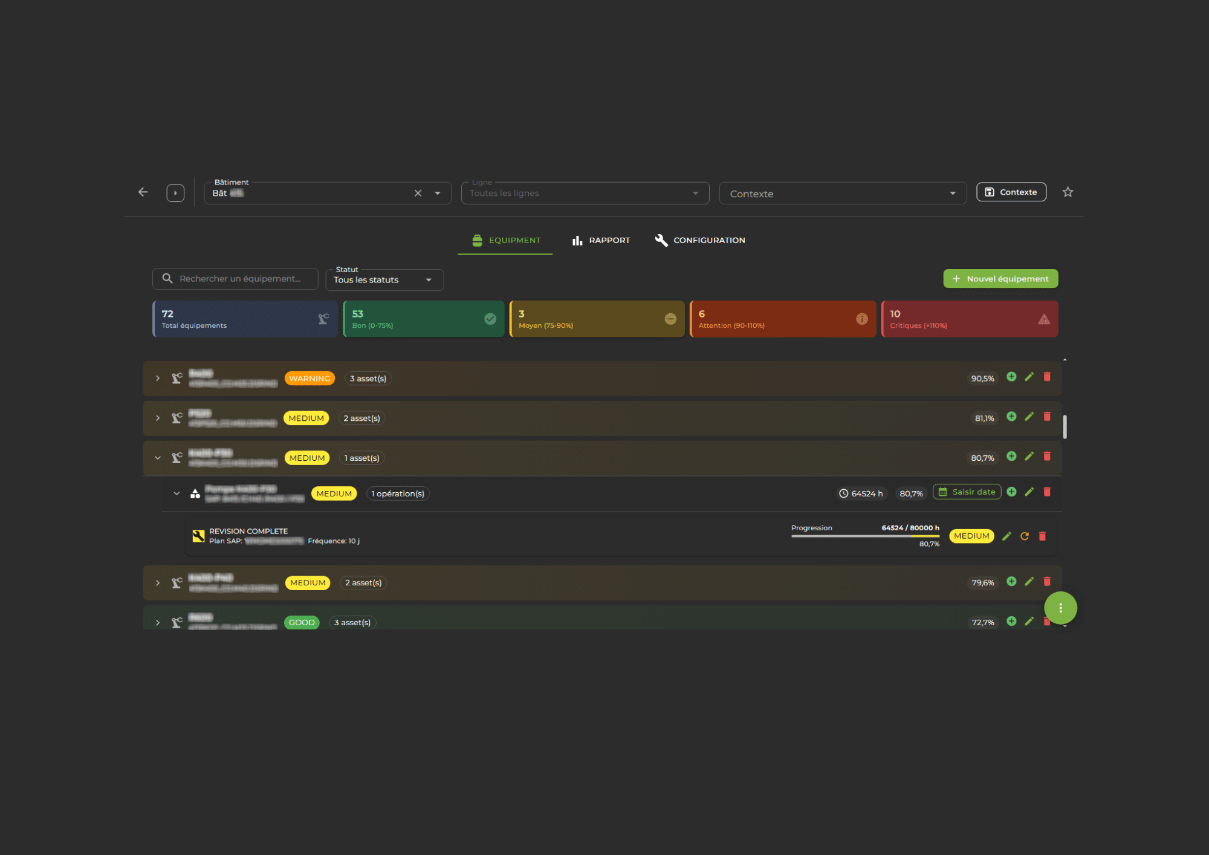Delete the WARNING equipment row
This screenshot has width=1209, height=855.
click(x=1047, y=377)
